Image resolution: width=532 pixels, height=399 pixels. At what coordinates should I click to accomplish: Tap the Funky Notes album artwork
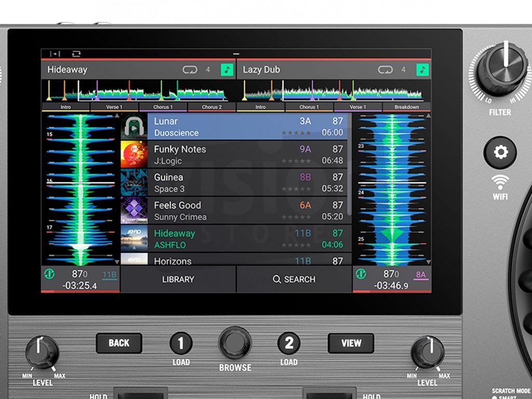pyautogui.click(x=134, y=155)
